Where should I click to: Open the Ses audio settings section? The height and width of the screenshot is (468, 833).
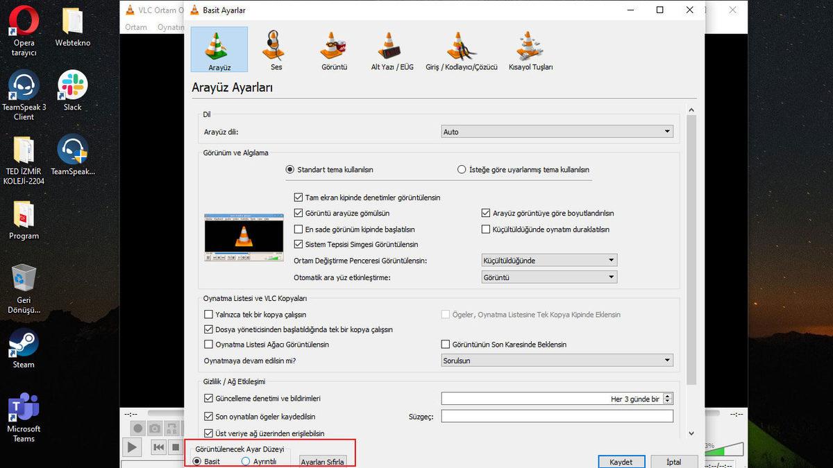pos(275,49)
